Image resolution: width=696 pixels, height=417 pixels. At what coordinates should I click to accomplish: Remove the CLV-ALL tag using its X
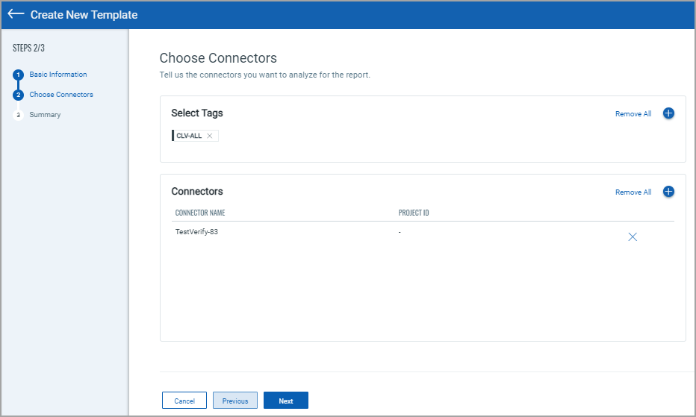pyautogui.click(x=210, y=136)
